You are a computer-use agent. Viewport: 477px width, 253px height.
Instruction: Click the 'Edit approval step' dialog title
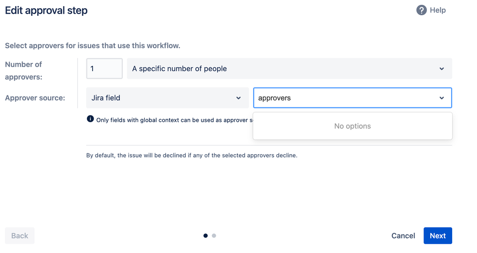click(46, 11)
